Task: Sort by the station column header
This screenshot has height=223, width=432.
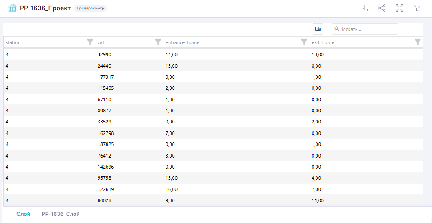Action: point(13,42)
